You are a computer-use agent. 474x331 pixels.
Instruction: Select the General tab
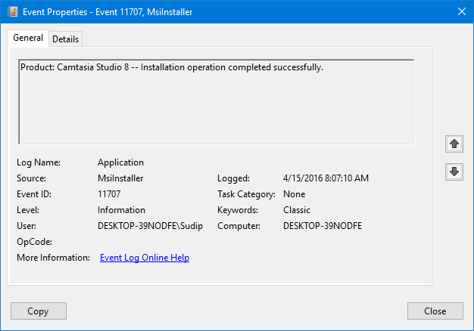coord(28,38)
